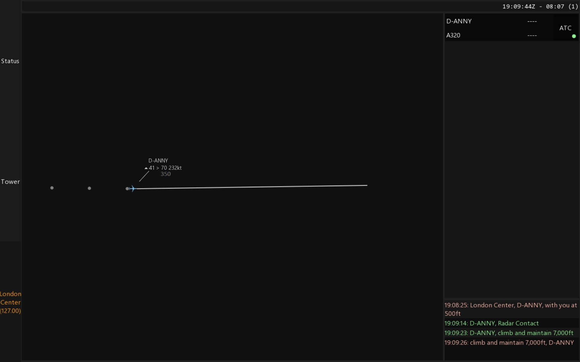Viewport: 580px width, 362px height.
Task: Click the cleared altitude 70 in tag
Action: (x=164, y=168)
